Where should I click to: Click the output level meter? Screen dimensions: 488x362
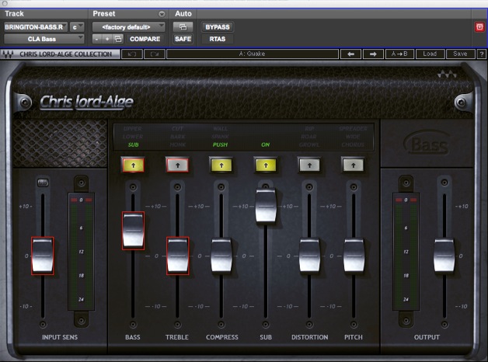coord(406,251)
